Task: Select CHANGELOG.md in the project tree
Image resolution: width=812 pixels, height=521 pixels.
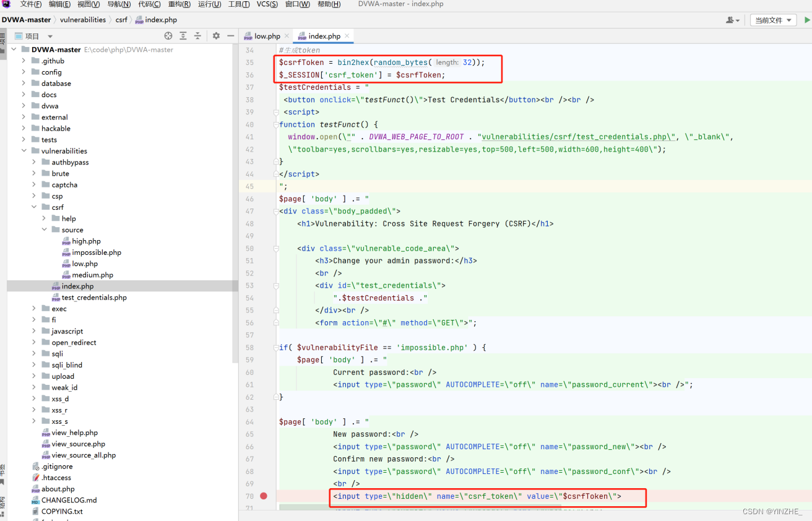Action: pos(69,500)
